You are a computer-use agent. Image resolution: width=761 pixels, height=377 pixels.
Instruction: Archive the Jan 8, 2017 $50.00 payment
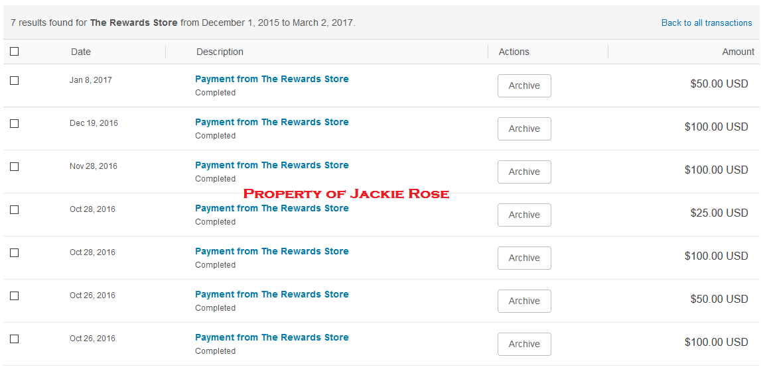[524, 85]
